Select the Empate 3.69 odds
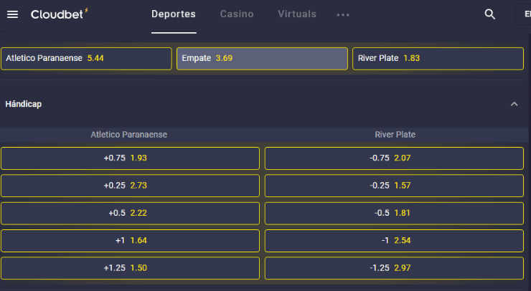Viewport: 531px width, 291px height. [262, 58]
